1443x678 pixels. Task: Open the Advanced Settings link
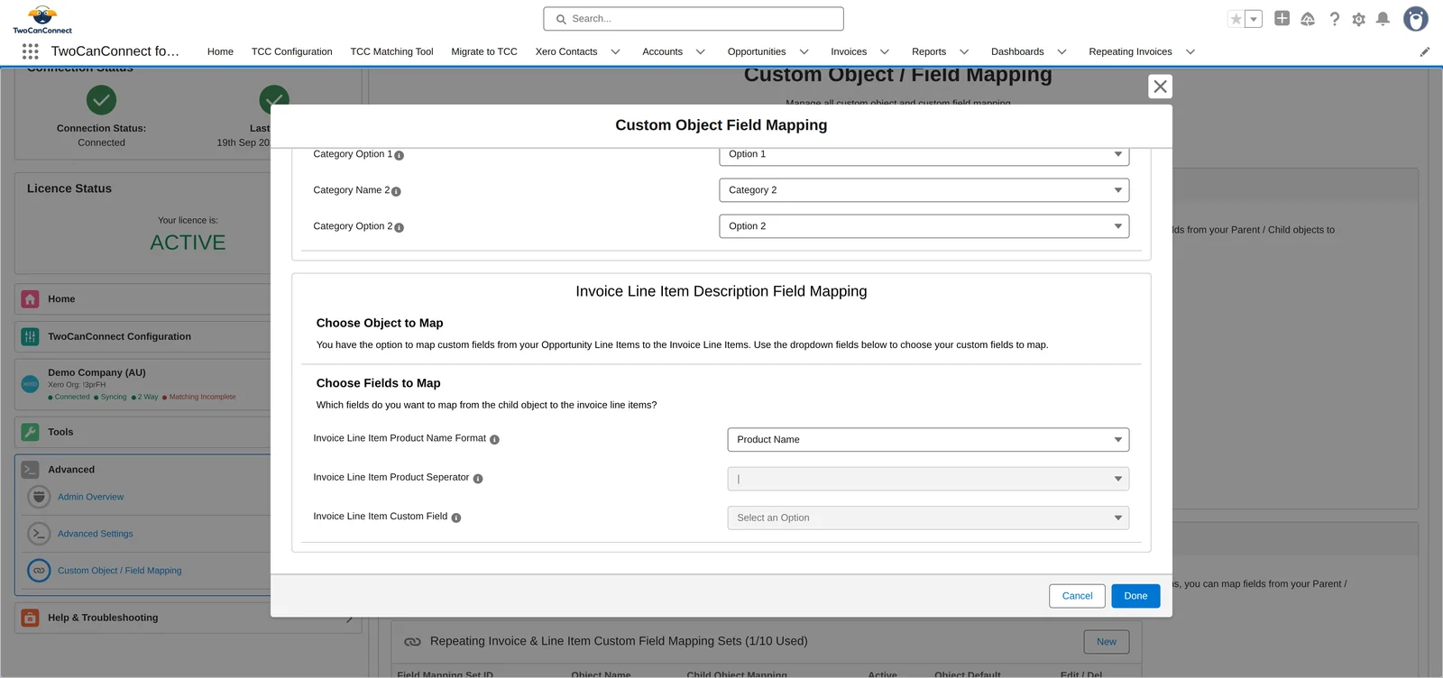[x=96, y=534]
